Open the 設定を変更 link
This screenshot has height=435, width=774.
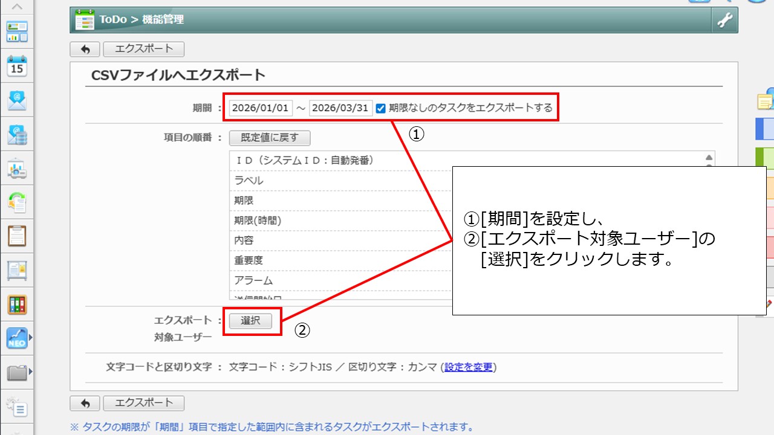(469, 367)
